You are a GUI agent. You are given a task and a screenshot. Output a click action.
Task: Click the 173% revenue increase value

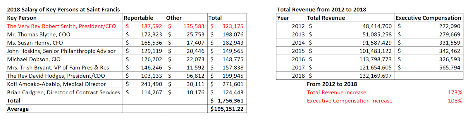tap(455, 92)
